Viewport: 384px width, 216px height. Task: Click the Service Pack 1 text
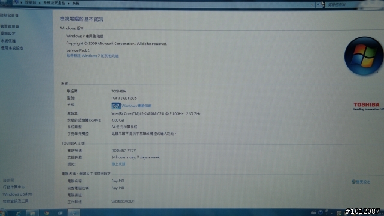pyautogui.click(x=78, y=50)
